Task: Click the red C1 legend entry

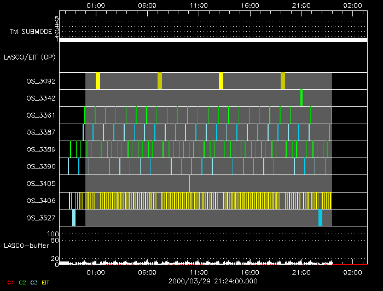Action: [x=9, y=282]
